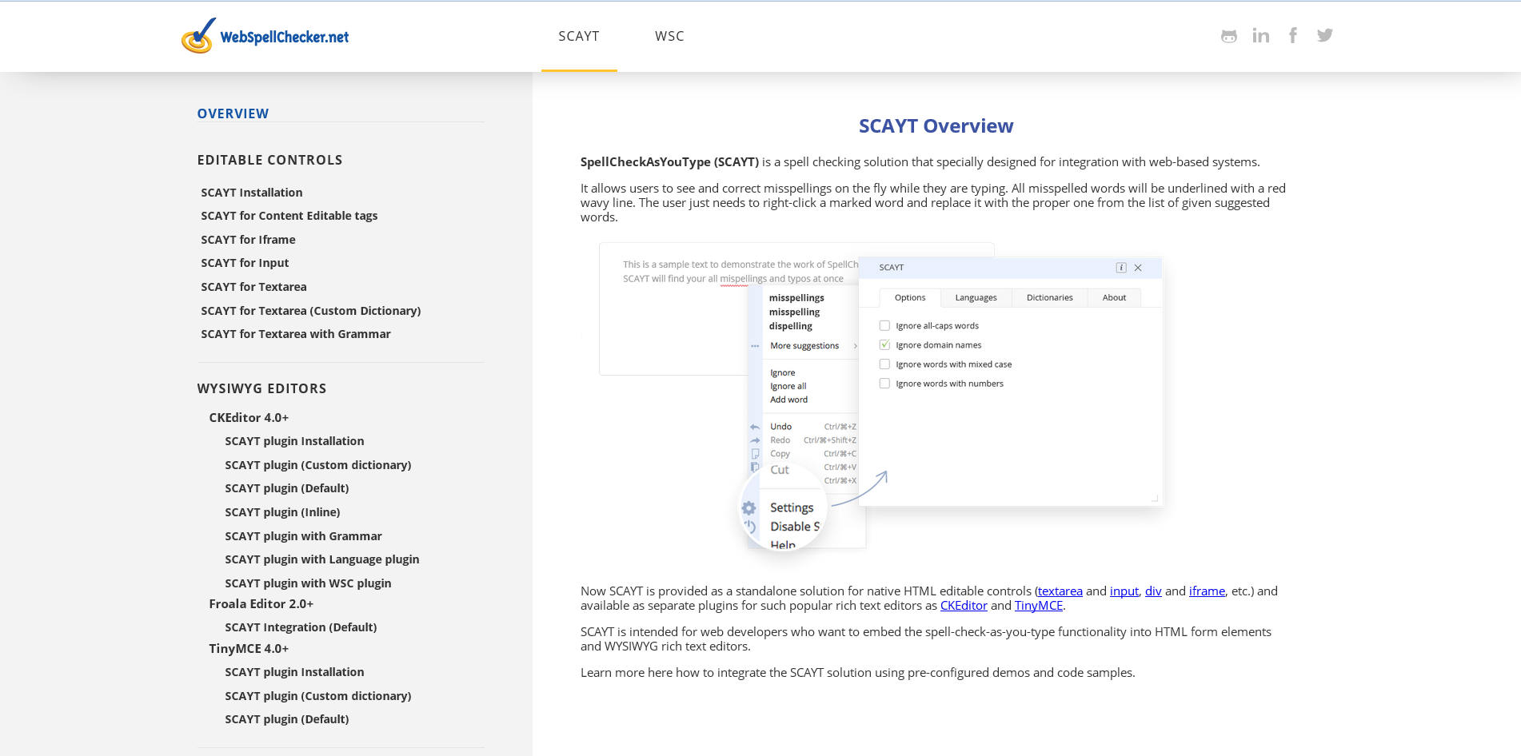Open WebSpellChecker's GitHub page icon
The height and width of the screenshot is (756, 1521).
(x=1229, y=35)
